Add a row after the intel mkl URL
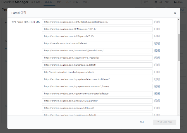The image size is (187, 133). click(x=159, y=43)
